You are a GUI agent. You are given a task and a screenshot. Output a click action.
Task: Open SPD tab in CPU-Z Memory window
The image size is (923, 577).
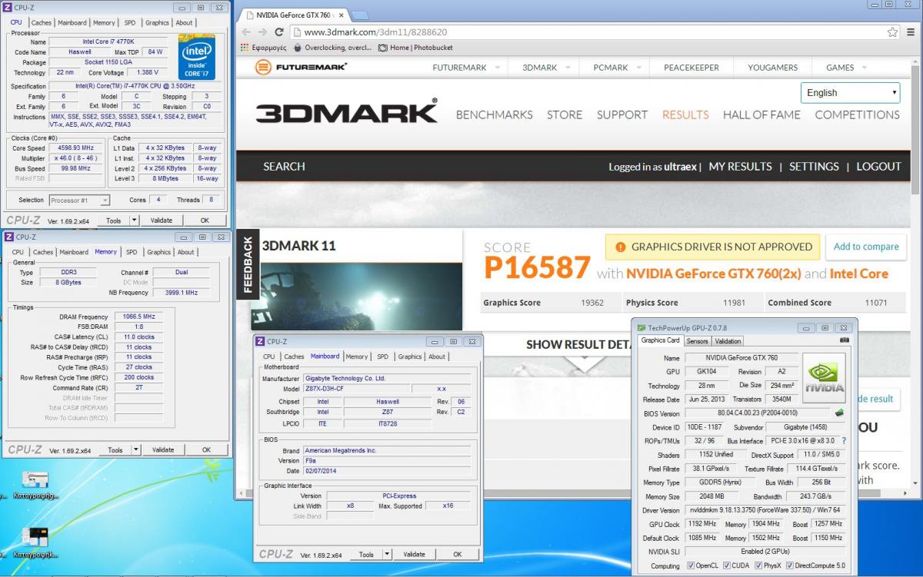pos(132,252)
